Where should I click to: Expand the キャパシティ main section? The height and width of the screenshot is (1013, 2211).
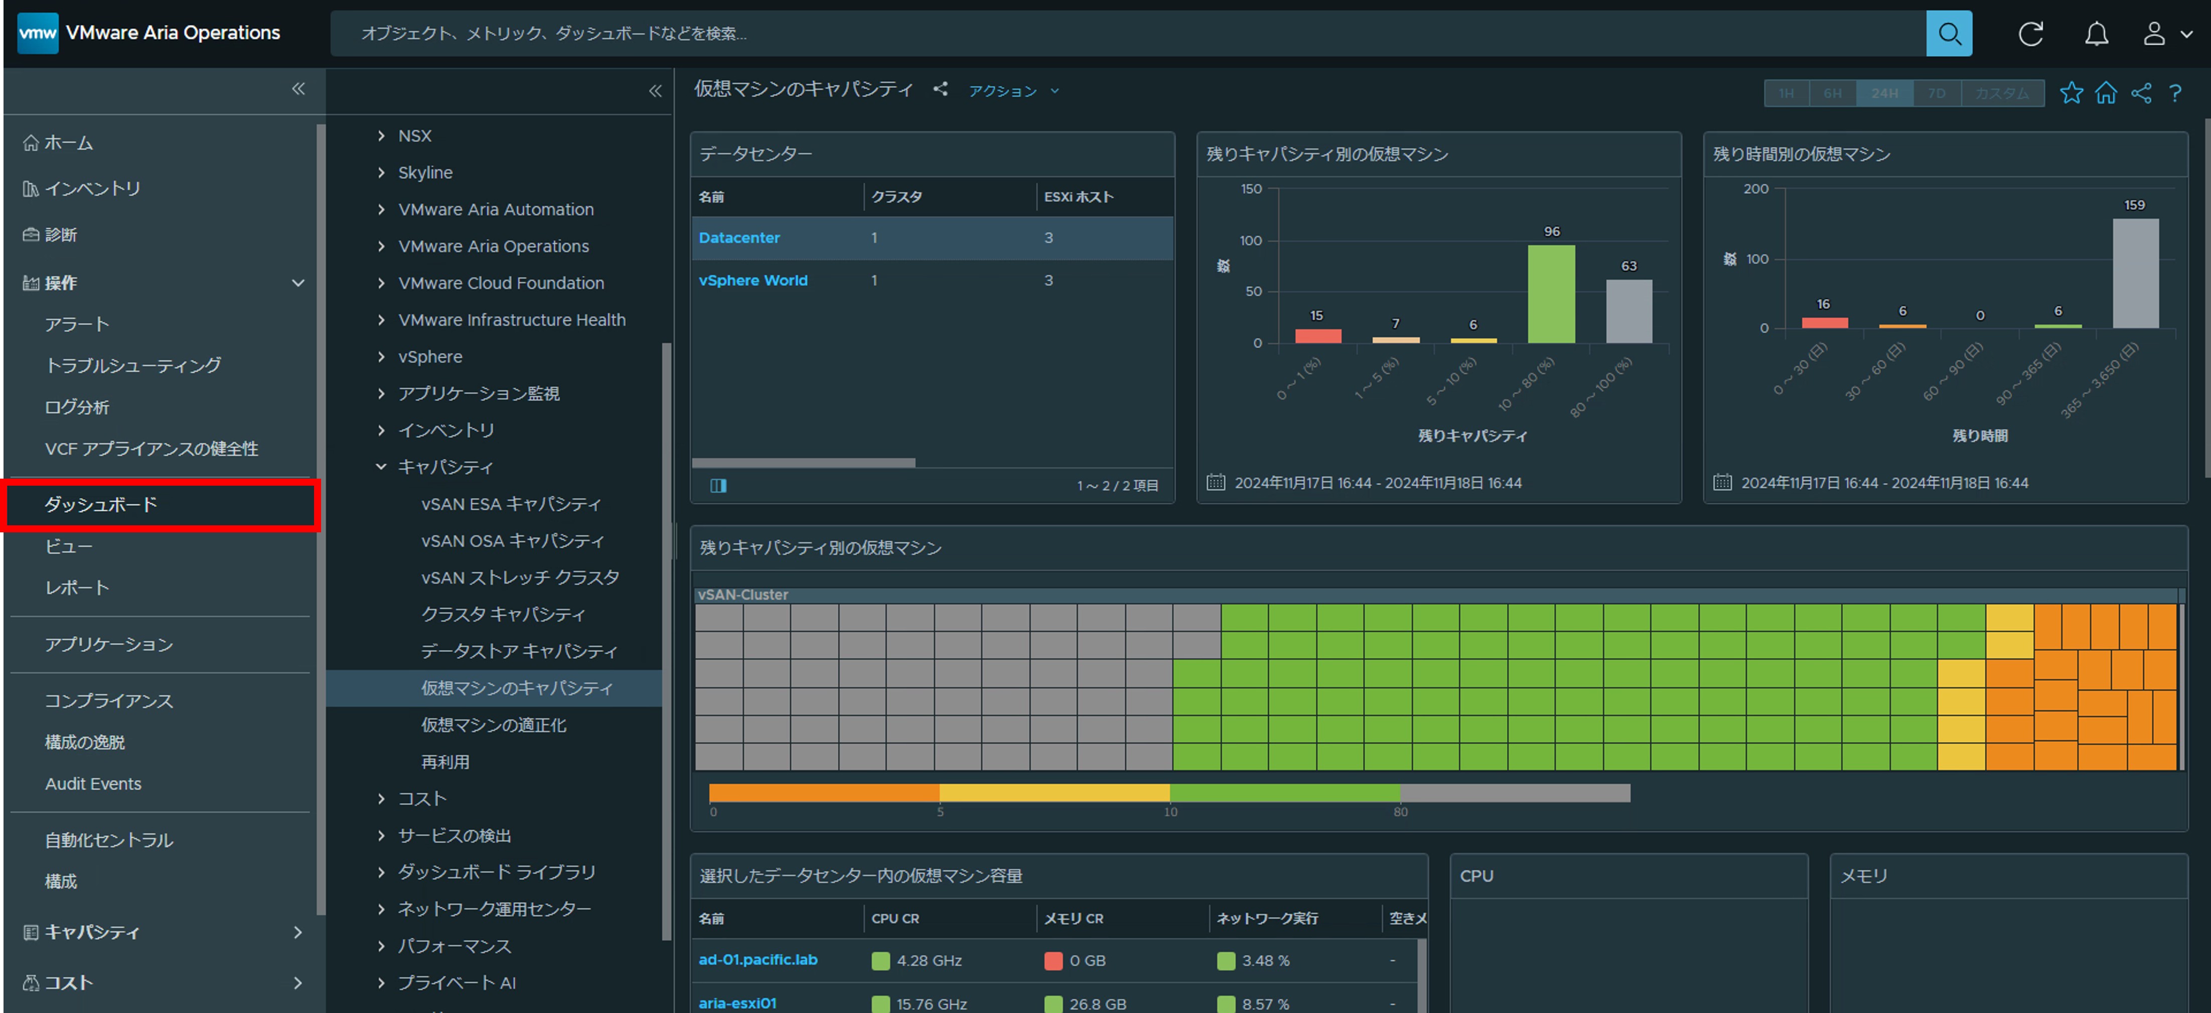tap(298, 931)
